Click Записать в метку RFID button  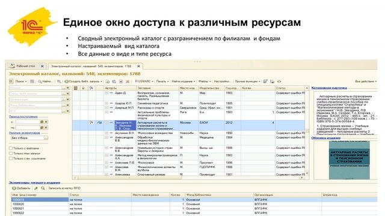pos(64,188)
